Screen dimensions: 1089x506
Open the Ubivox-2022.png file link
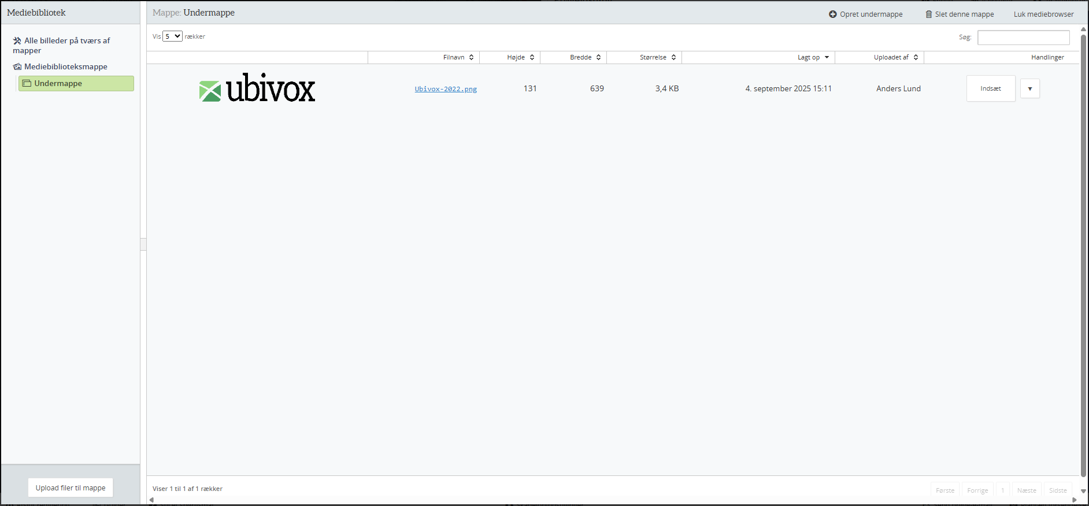446,89
